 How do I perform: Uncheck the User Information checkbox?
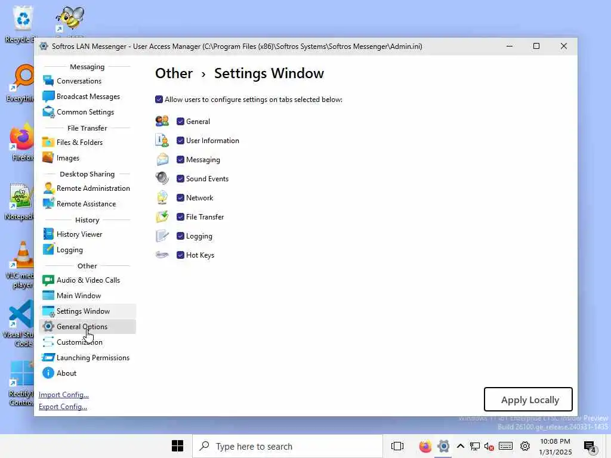180,140
